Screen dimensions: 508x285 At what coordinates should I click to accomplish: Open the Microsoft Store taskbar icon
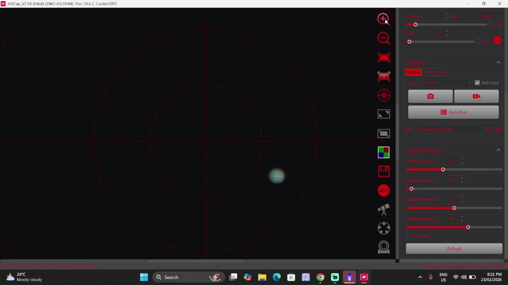[291, 277]
